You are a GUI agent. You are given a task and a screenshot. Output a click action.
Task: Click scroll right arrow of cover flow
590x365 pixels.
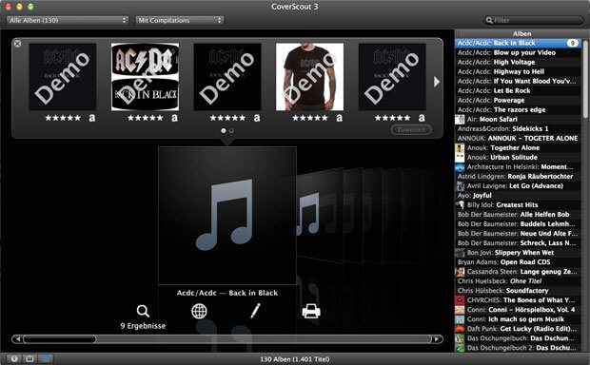tap(437, 339)
